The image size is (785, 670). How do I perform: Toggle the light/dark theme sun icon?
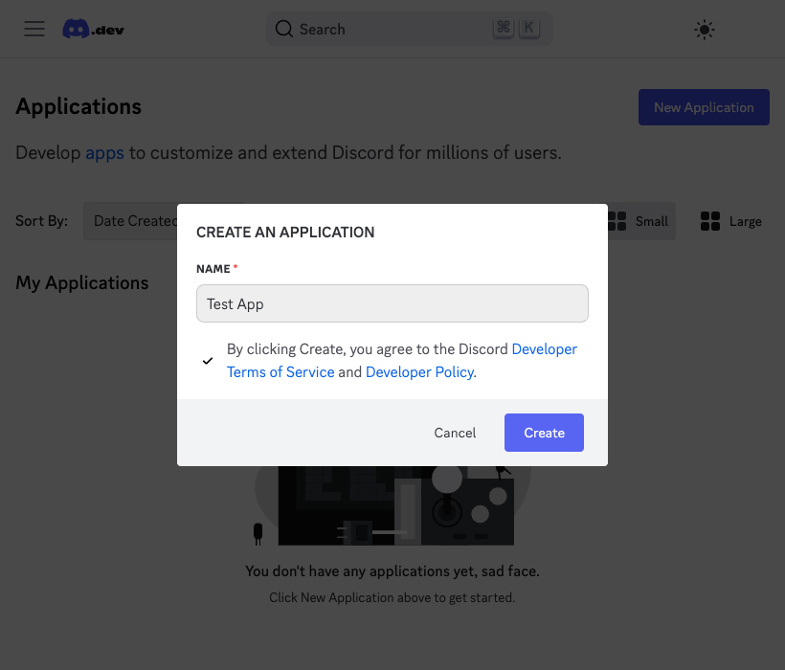(x=704, y=30)
